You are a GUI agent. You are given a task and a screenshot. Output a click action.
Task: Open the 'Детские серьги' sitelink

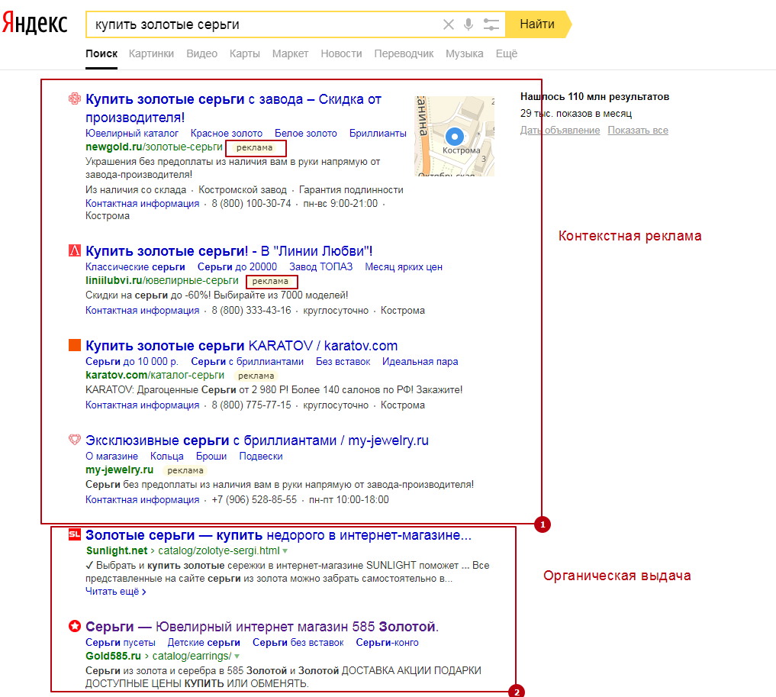click(204, 643)
